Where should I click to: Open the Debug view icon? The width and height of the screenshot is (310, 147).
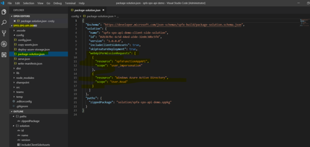(x=4, y=44)
